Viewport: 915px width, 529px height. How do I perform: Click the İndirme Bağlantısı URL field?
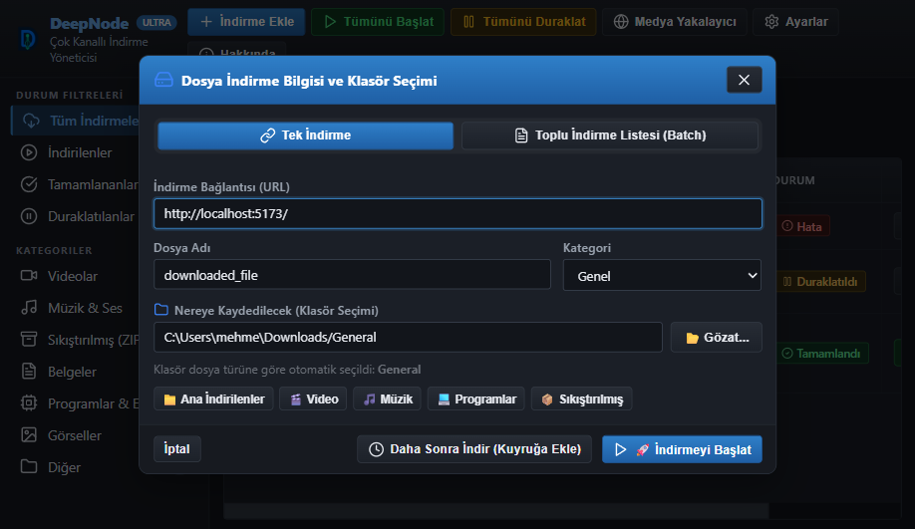click(x=457, y=213)
